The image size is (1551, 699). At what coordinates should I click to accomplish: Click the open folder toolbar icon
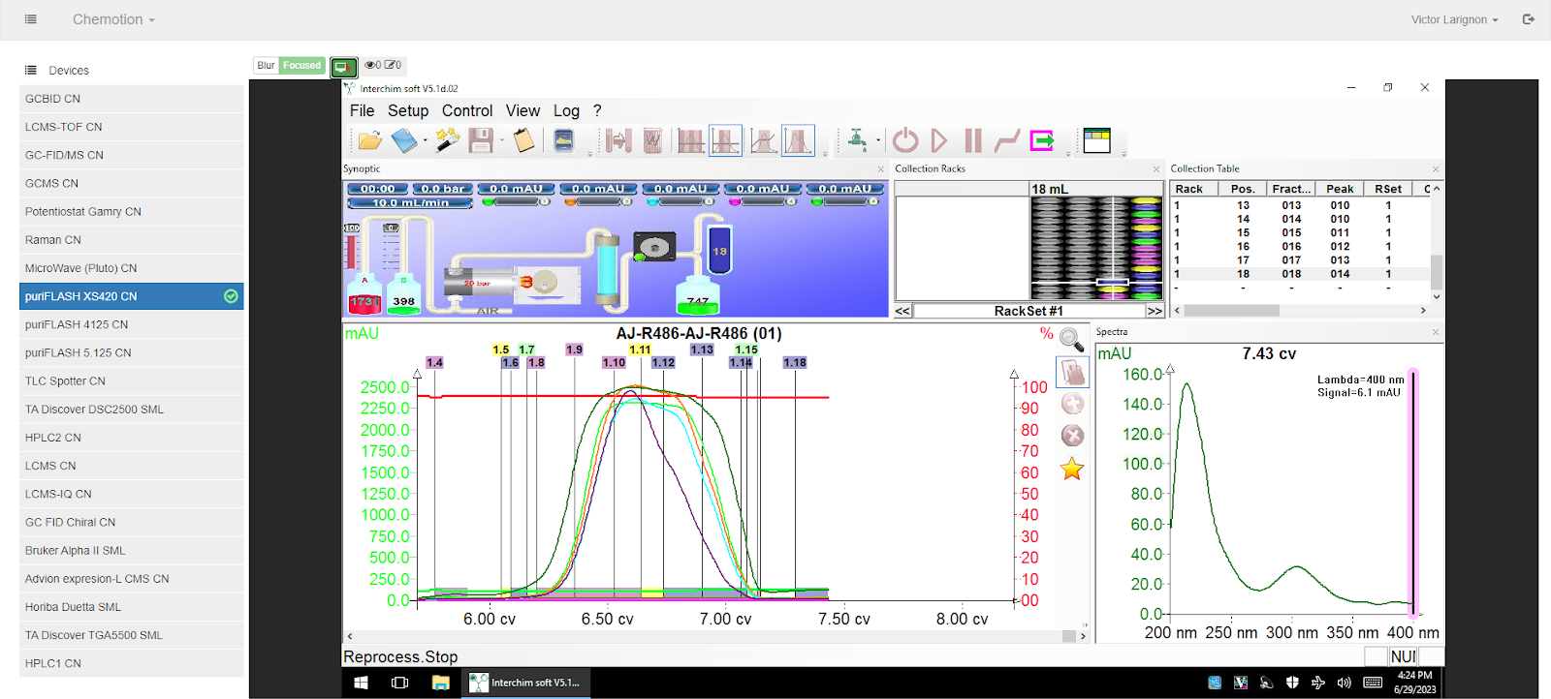coord(369,141)
